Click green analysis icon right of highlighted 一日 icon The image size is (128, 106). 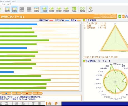(x=51, y=9)
